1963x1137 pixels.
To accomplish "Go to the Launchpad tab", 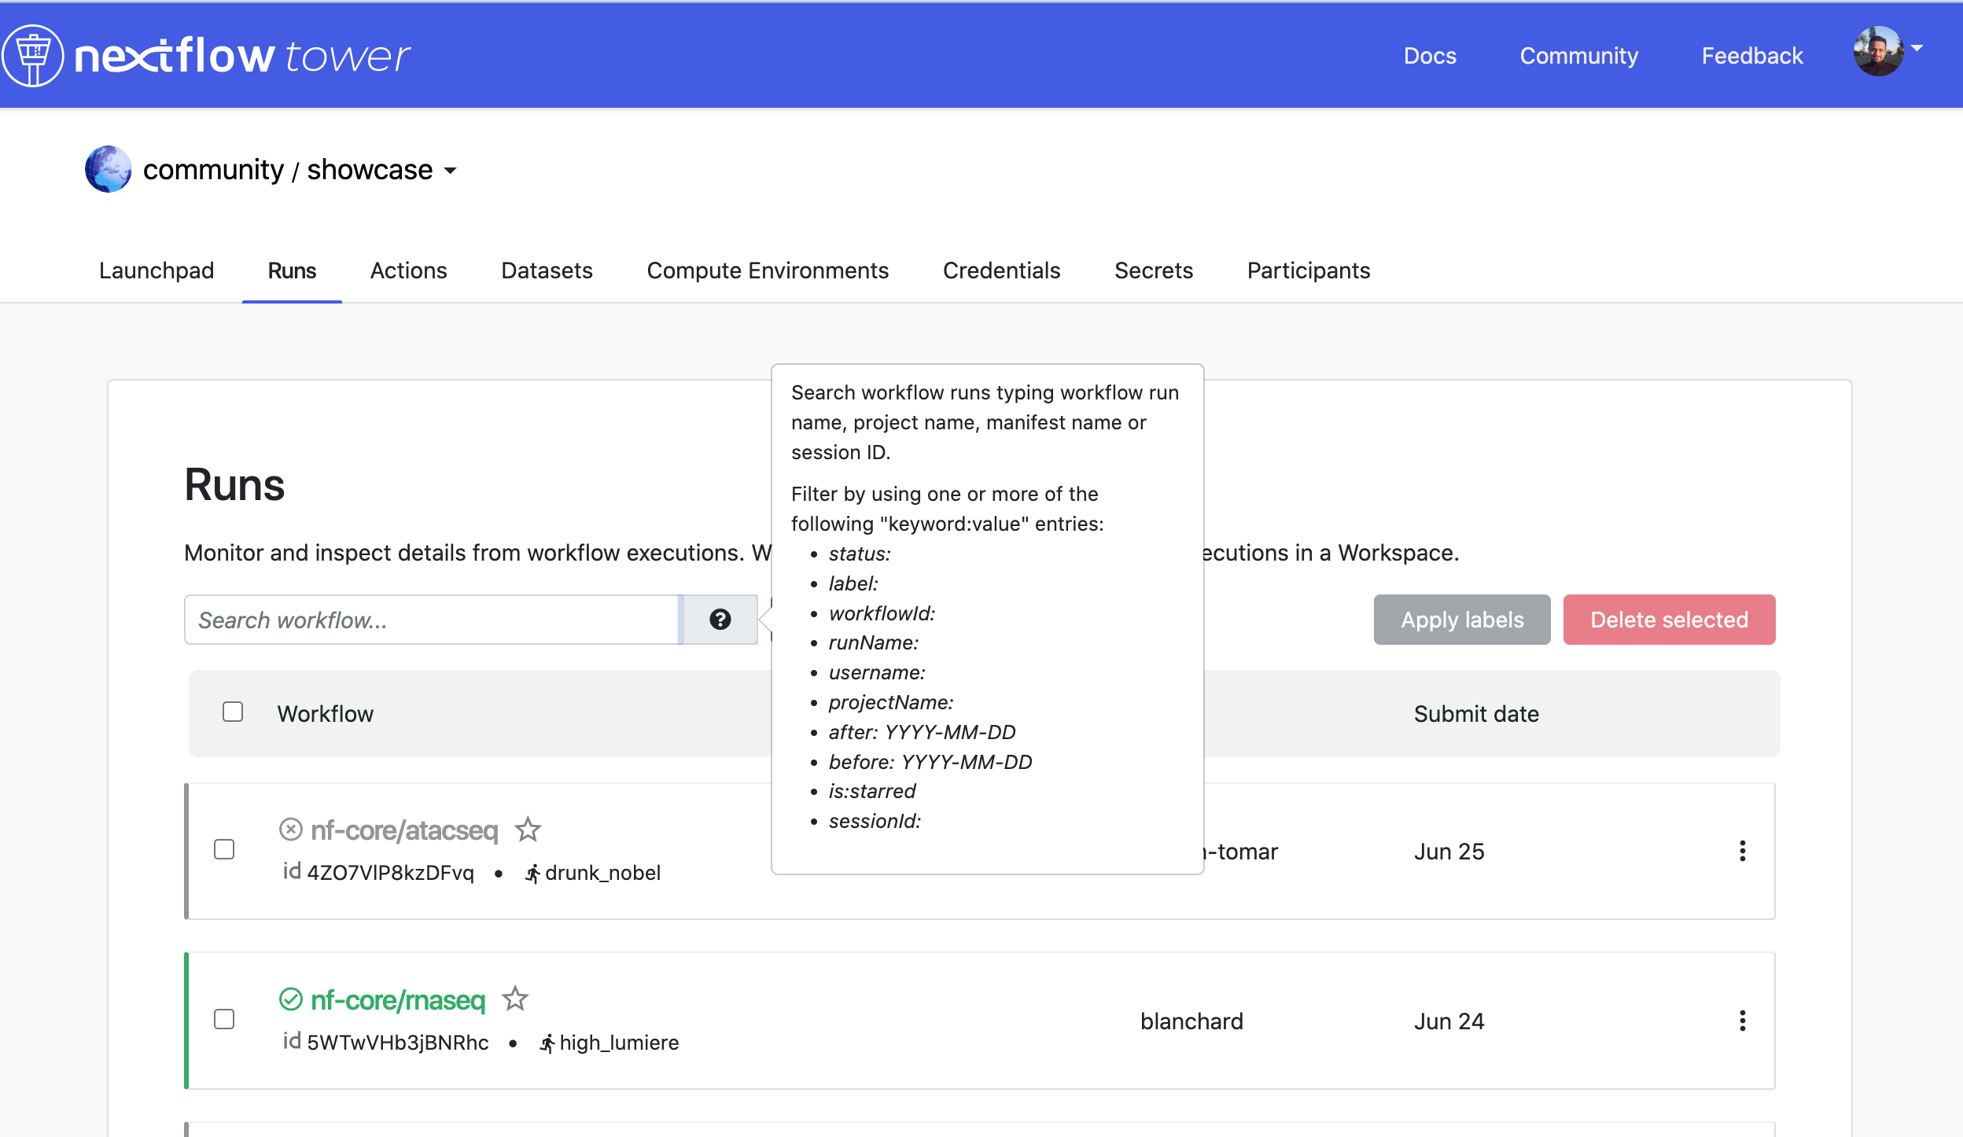I will coord(157,270).
